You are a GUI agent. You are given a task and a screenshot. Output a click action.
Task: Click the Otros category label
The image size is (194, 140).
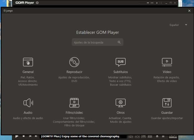[121, 112]
